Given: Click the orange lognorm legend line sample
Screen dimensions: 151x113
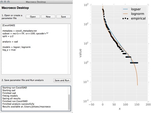Looking at the screenshot, I should click(x=125, y=14).
